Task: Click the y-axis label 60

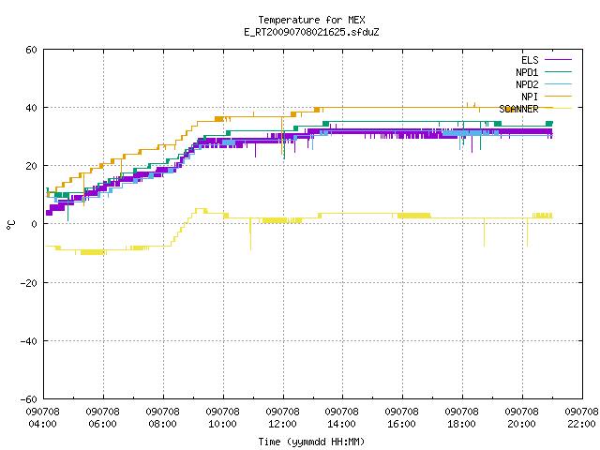Action: click(x=31, y=50)
